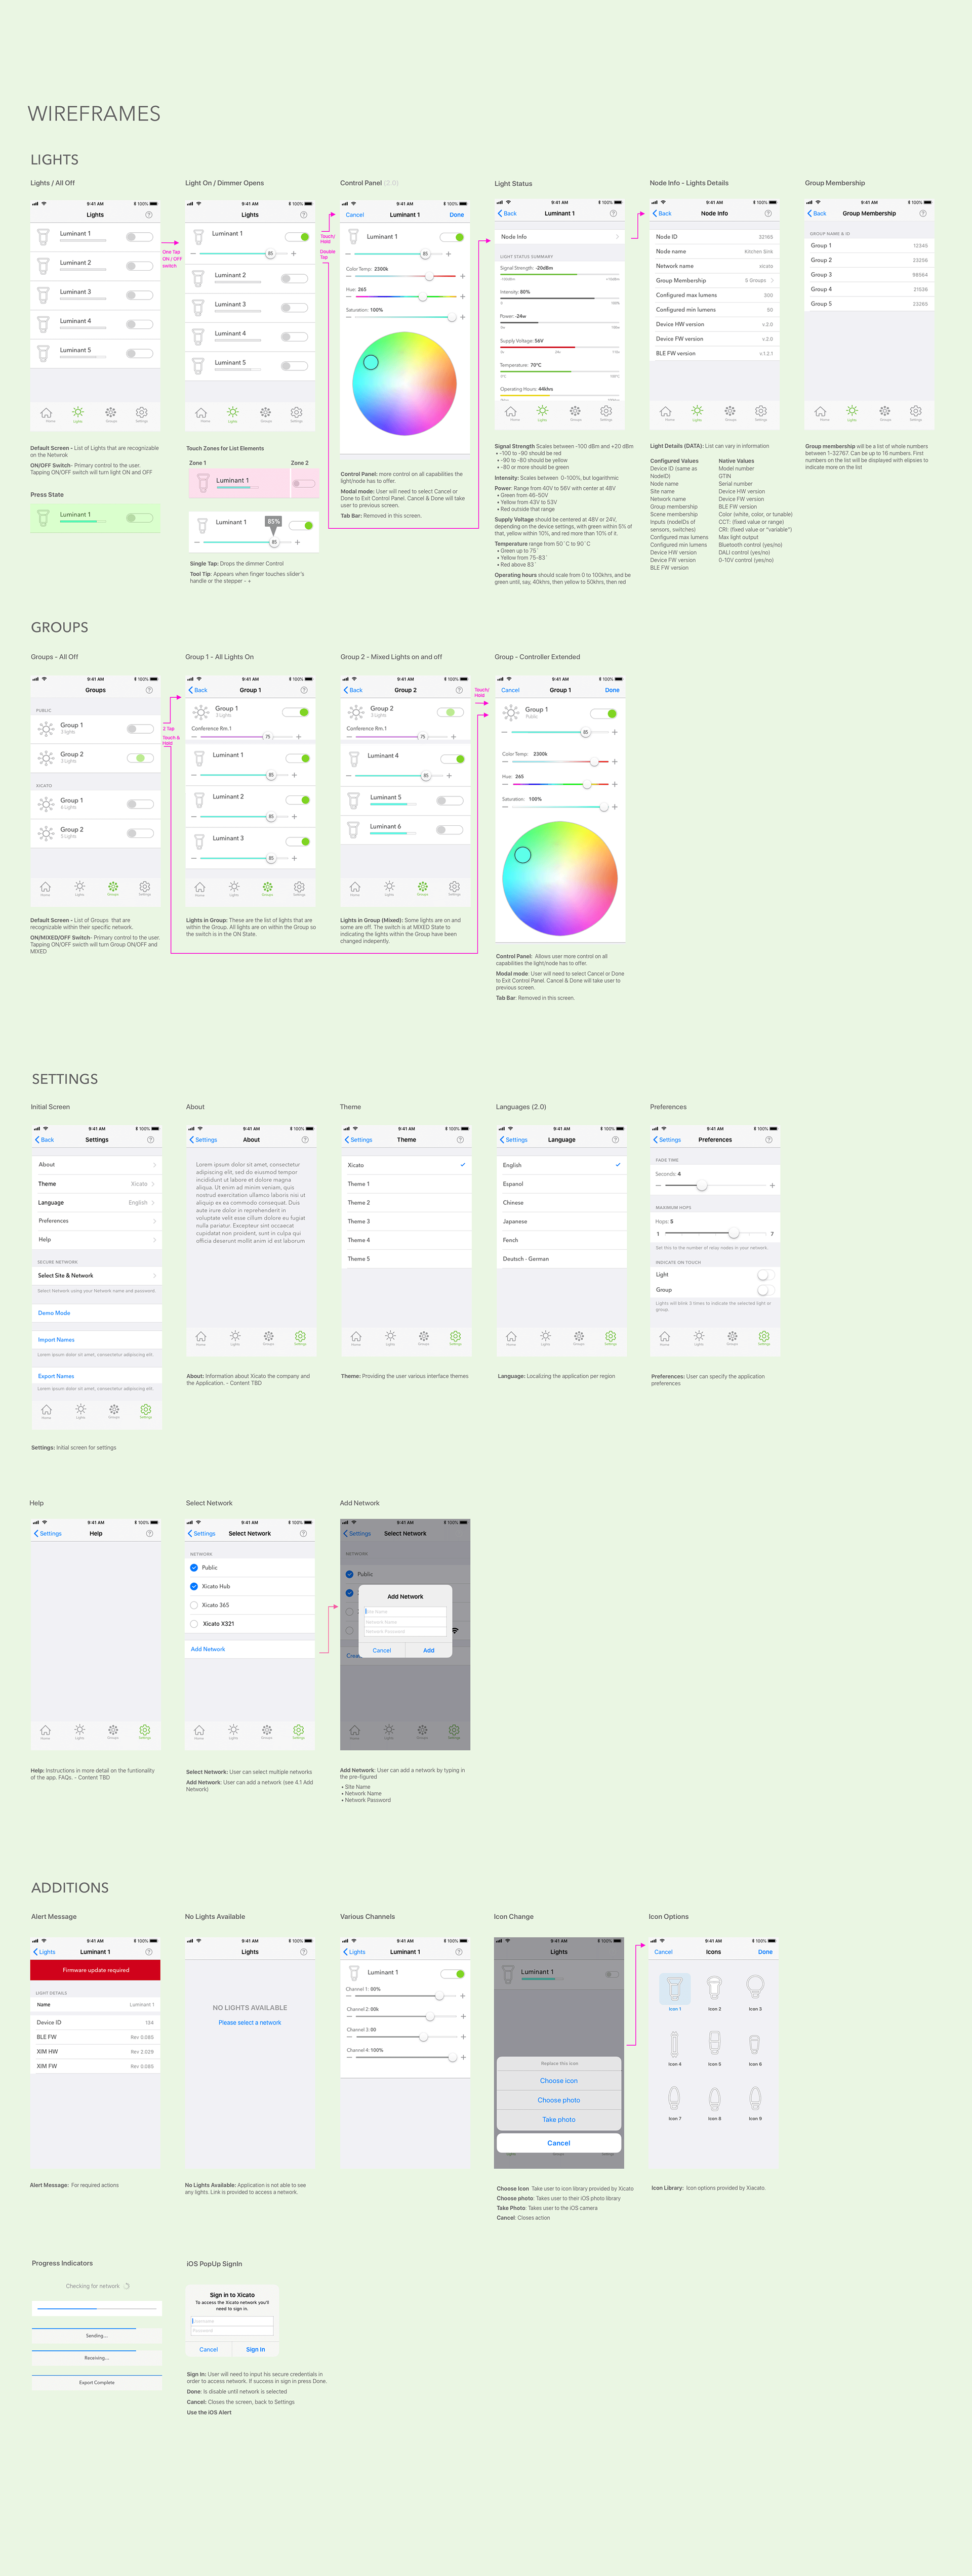Click Groups icon in Group Membership tab bar
Screen dimensions: 972x2576
click(x=885, y=411)
